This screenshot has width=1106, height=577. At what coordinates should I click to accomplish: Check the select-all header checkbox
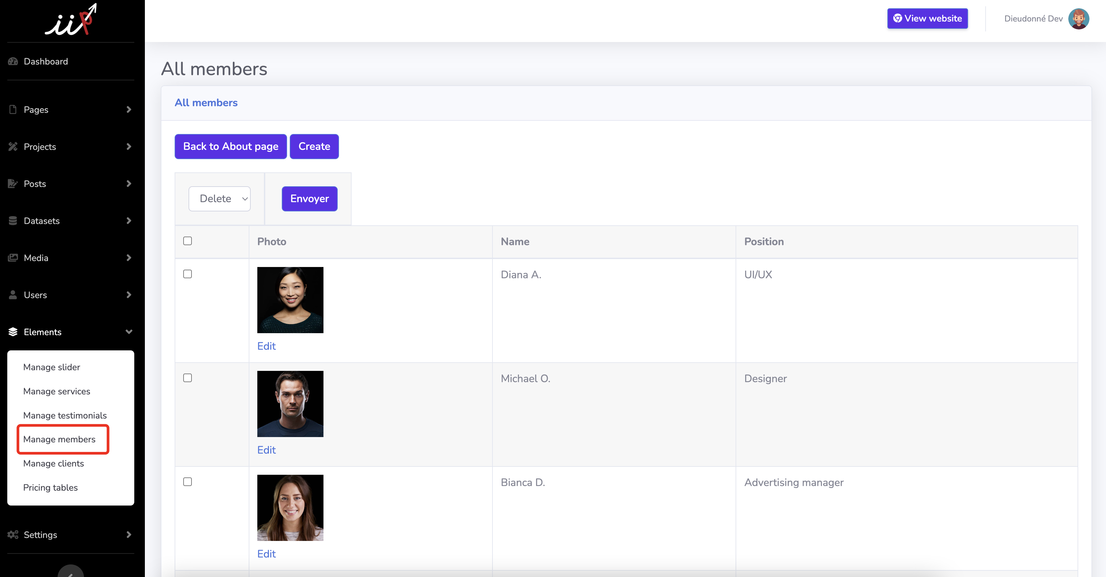tap(188, 241)
